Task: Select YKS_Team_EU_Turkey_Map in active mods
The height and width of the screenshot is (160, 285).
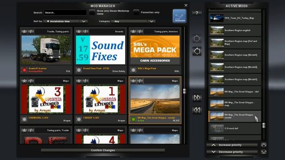Action: 235,18
